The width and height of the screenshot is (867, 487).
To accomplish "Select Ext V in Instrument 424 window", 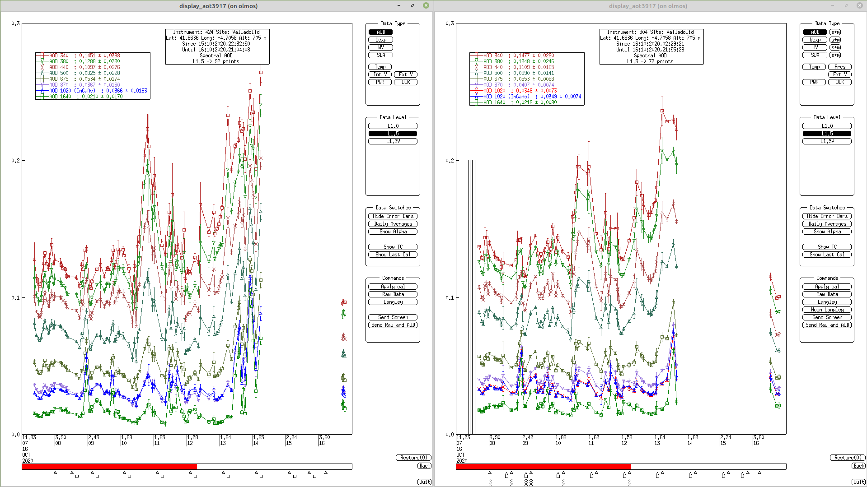I will point(406,74).
